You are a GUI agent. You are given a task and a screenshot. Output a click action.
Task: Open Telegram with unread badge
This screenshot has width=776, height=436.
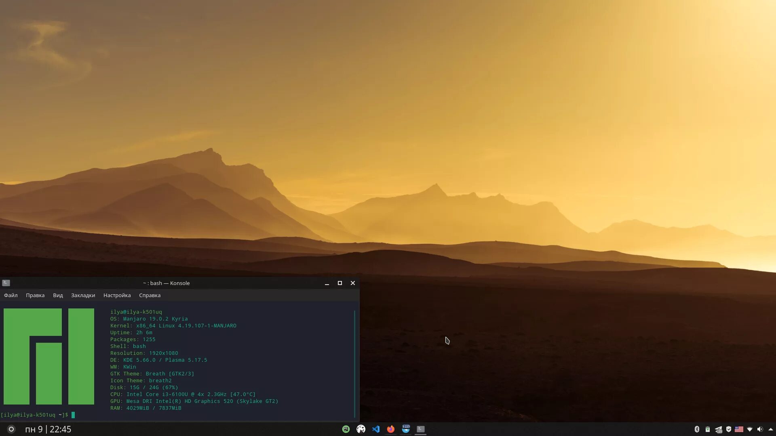coord(406,429)
